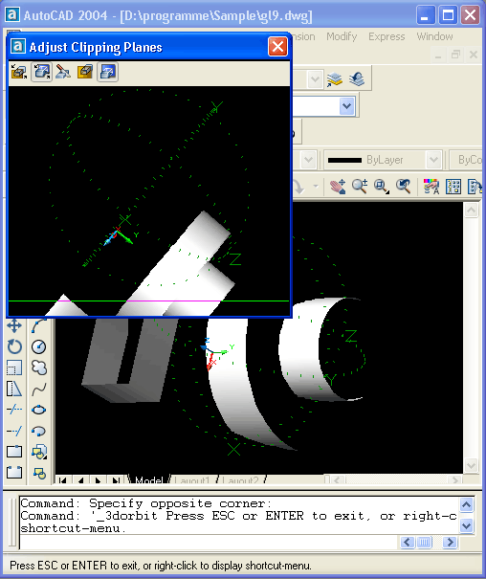The width and height of the screenshot is (486, 579).
Task: Select the Circle drawing tool
Action: click(x=39, y=346)
